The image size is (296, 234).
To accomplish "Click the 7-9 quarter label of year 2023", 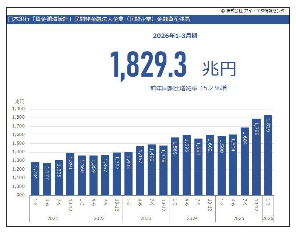I will [152, 202].
